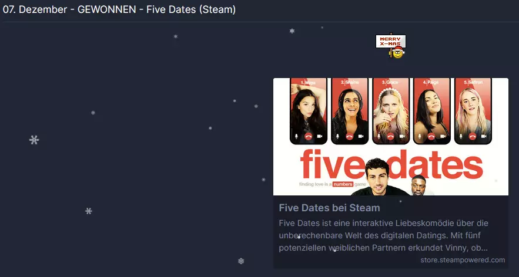Click the Five Dates description preview text
The image size is (519, 277).
pos(384,235)
